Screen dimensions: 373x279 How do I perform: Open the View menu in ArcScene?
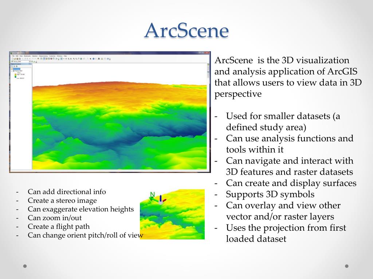point(21,56)
